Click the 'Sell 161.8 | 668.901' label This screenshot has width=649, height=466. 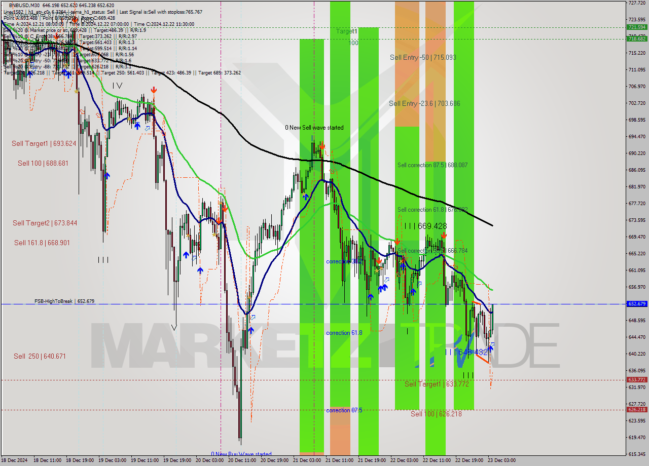[x=42, y=243]
